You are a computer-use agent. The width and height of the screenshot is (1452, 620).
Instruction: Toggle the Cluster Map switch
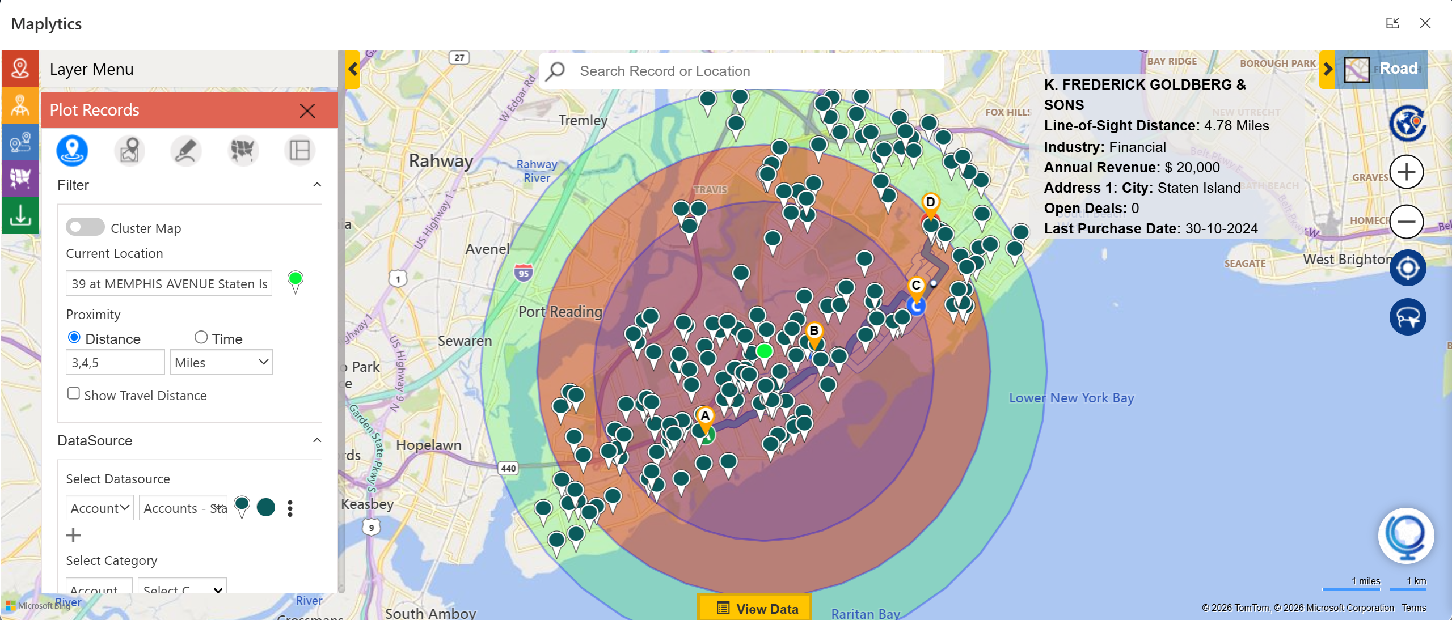pyautogui.click(x=85, y=227)
